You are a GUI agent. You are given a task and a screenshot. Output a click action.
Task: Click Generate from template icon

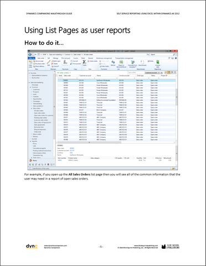click(x=133, y=62)
